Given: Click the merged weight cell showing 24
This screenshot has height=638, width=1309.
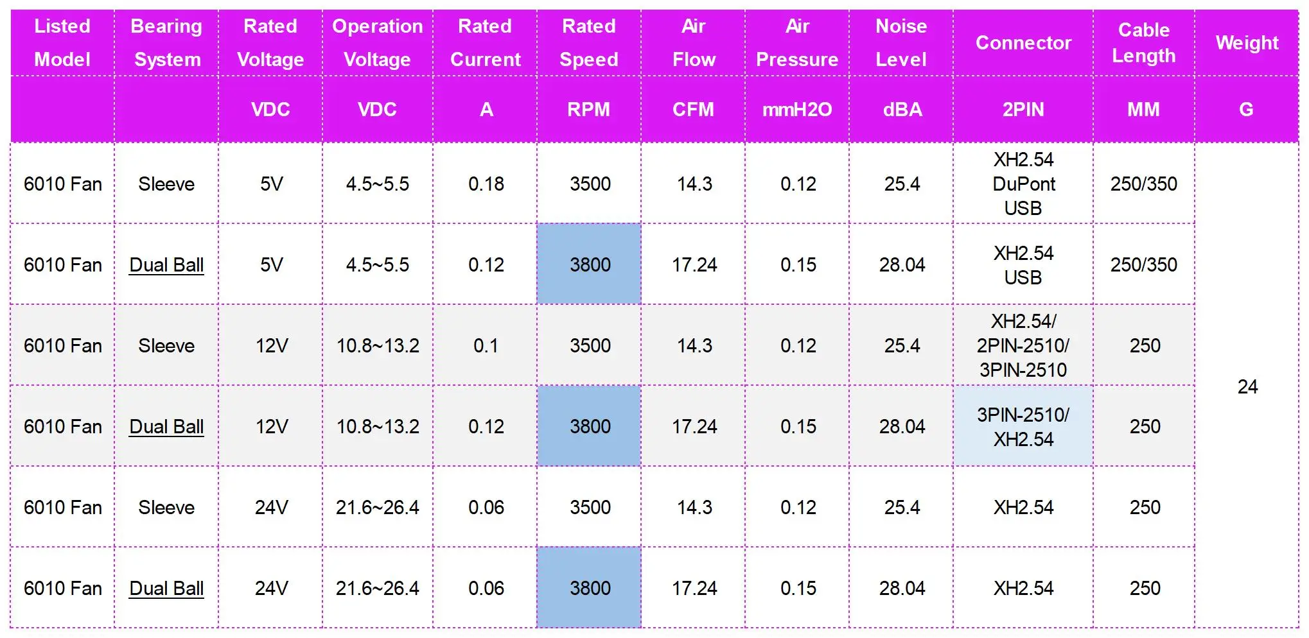Looking at the screenshot, I should tap(1247, 386).
